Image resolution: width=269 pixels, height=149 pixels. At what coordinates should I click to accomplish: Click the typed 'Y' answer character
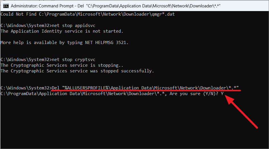[x=222, y=94]
